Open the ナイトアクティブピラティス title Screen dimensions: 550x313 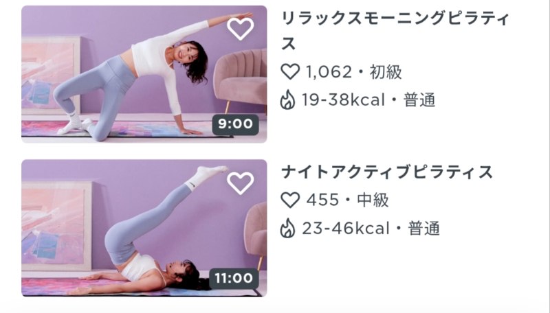[387, 172]
